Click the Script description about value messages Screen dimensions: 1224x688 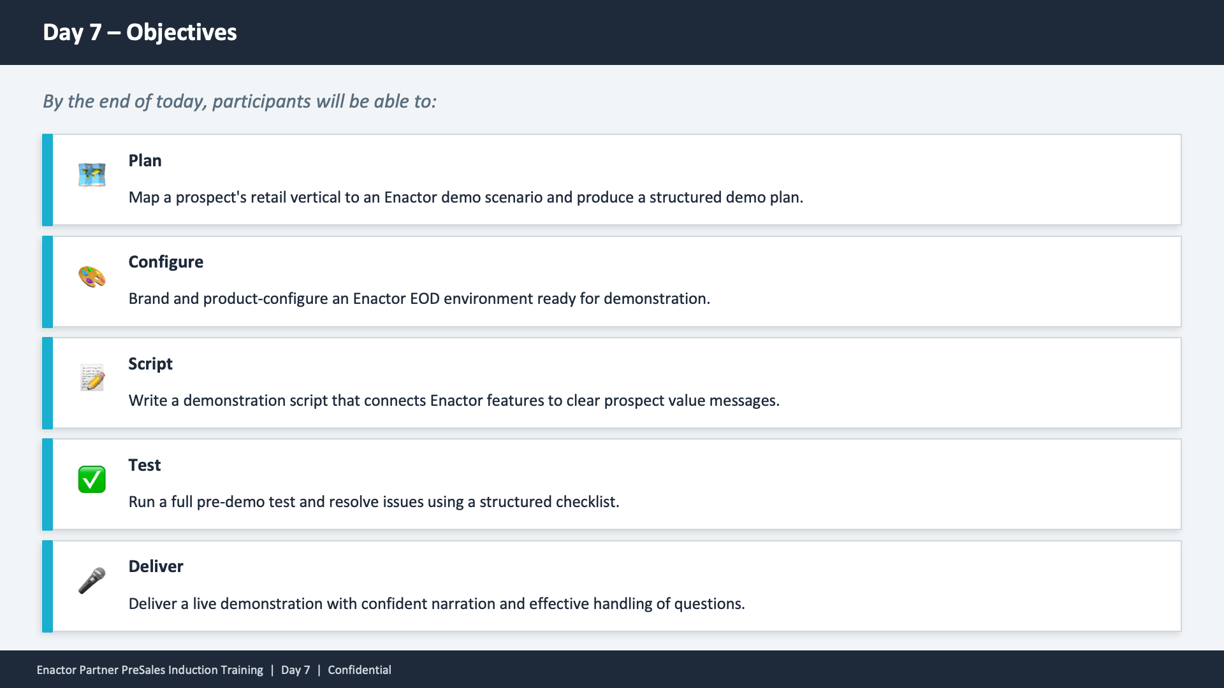click(x=454, y=401)
